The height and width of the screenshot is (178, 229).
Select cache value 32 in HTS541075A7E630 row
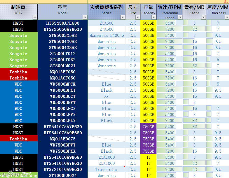pyautogui.click(x=194, y=127)
